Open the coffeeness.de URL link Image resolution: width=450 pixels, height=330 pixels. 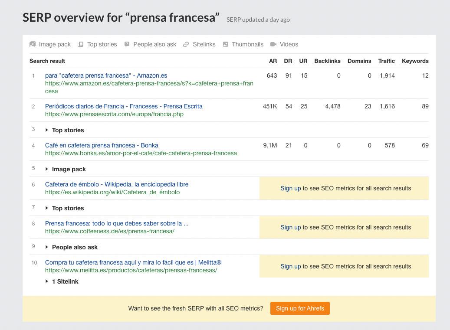[110, 231]
